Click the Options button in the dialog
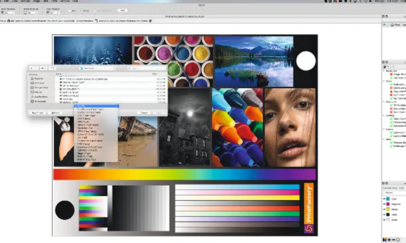This screenshot has width=406, height=243. [55, 113]
